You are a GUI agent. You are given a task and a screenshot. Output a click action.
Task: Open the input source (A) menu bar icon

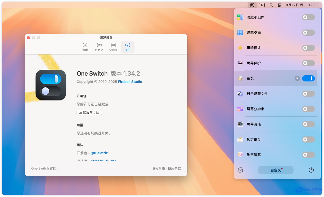coord(262,5)
